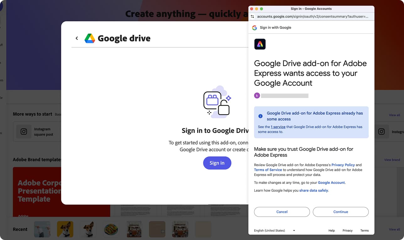The height and width of the screenshot is (240, 404).
Task: Click Privacy in popup footer
Action: pos(348,231)
